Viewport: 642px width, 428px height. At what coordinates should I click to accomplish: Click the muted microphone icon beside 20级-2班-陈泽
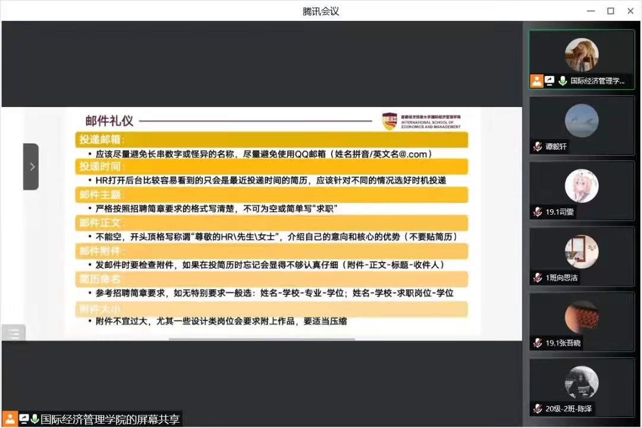[537, 408]
